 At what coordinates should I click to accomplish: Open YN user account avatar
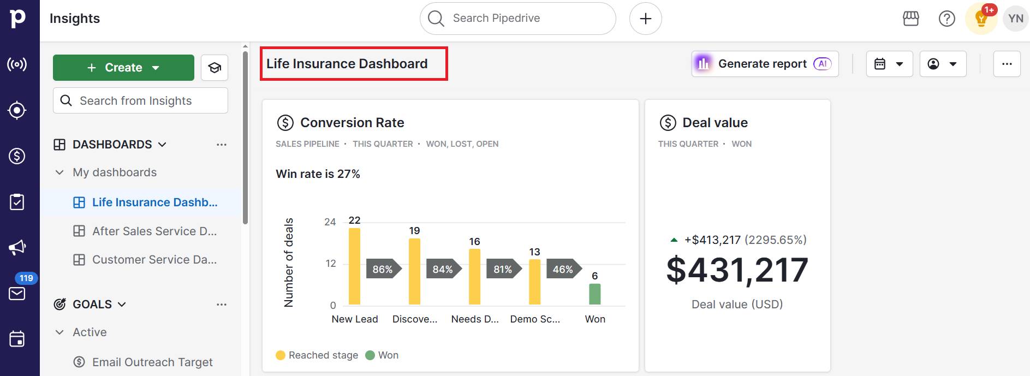1016,19
